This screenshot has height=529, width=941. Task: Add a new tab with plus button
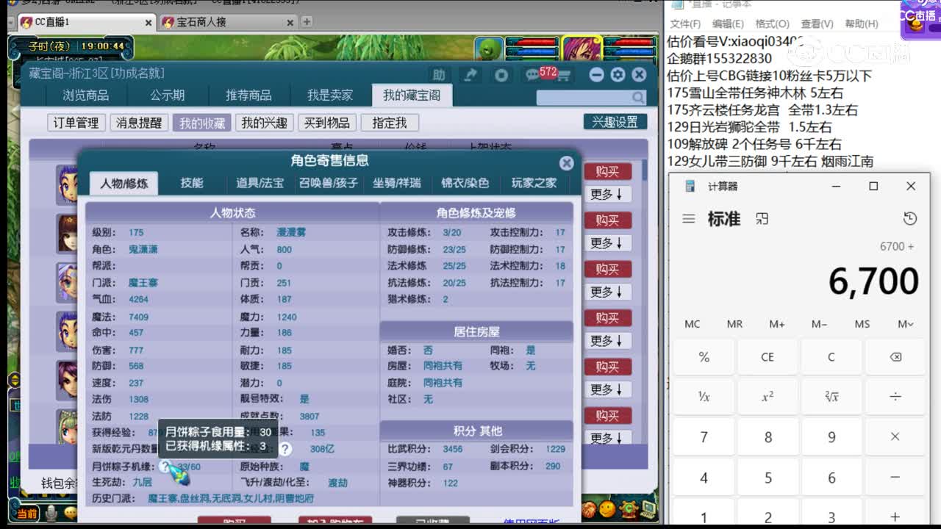307,22
